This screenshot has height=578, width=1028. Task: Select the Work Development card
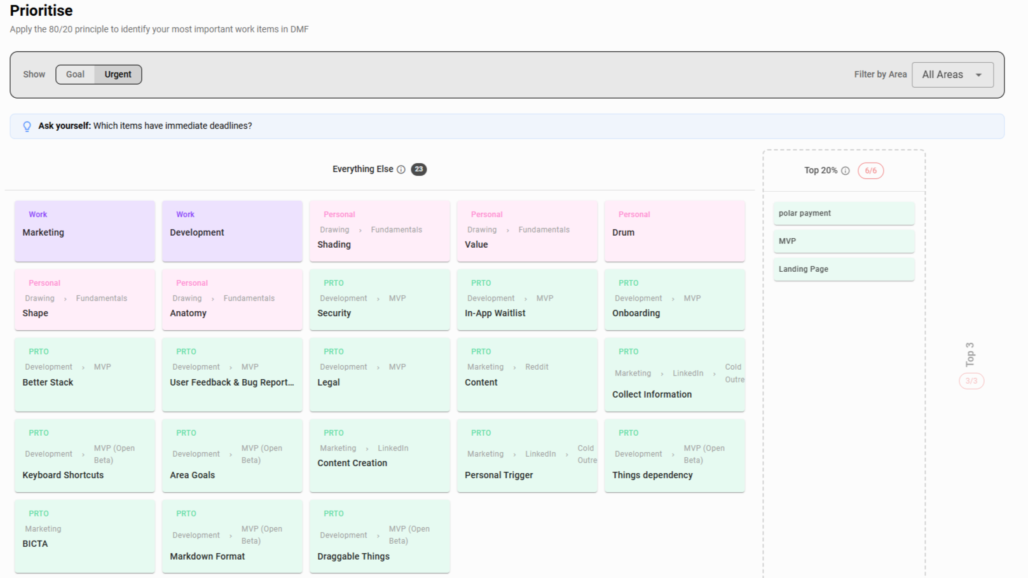[x=232, y=231]
